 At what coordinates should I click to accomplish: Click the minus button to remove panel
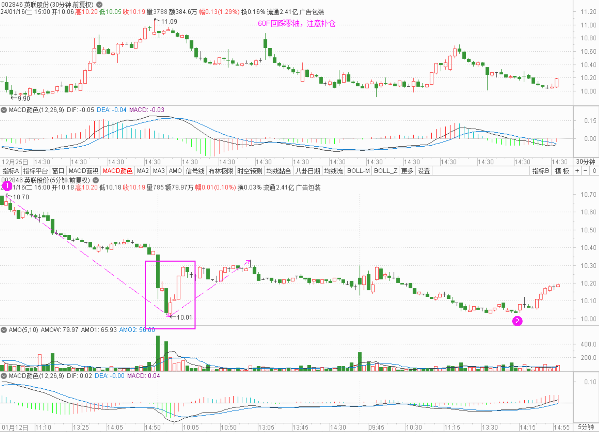coord(586,171)
